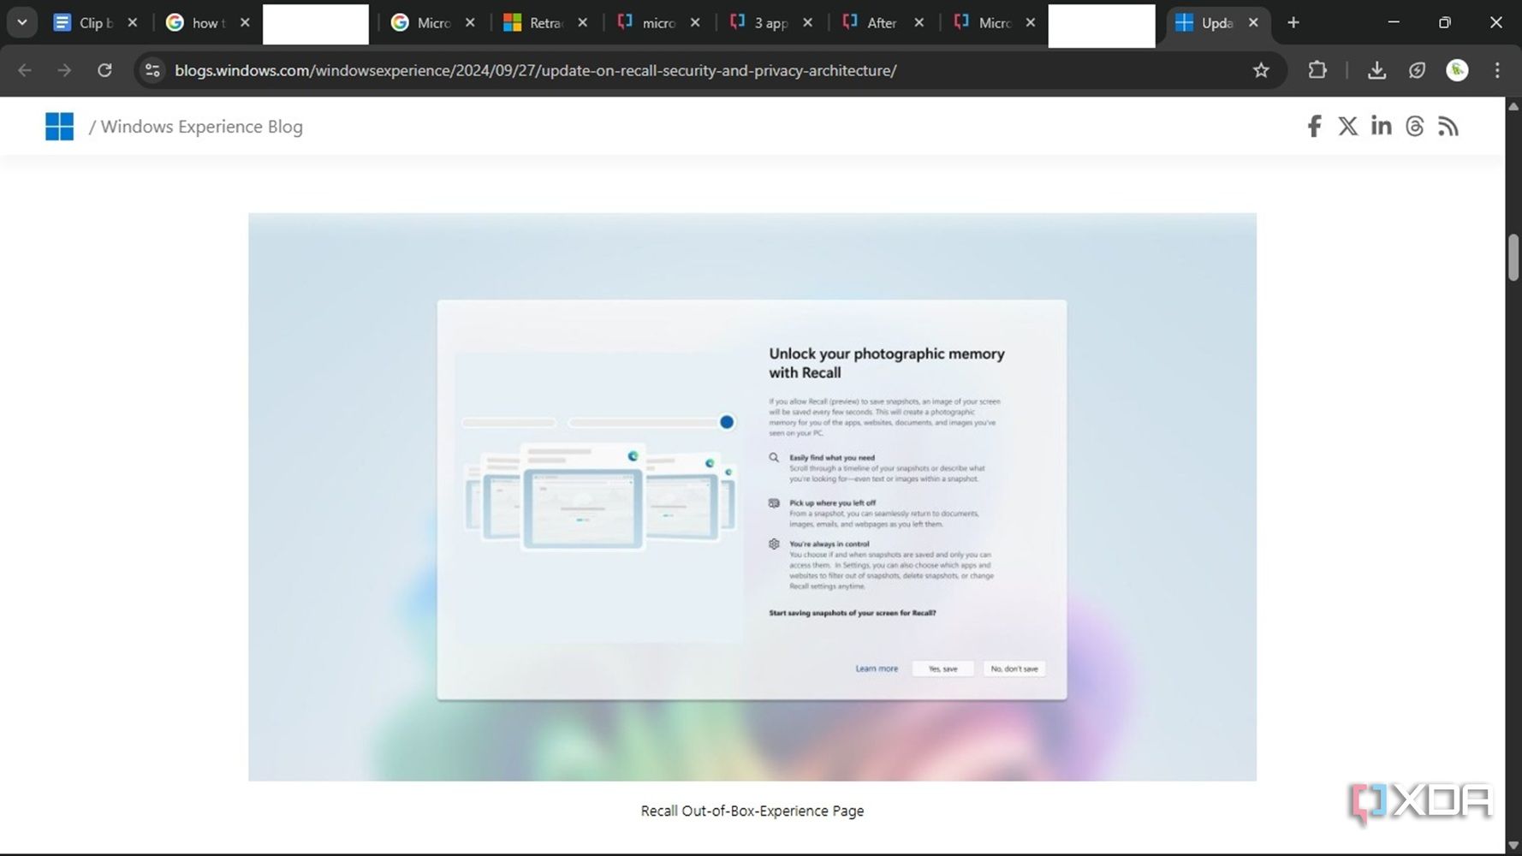Switch to the 'micro' tab
The width and height of the screenshot is (1522, 856).
pyautogui.click(x=647, y=23)
